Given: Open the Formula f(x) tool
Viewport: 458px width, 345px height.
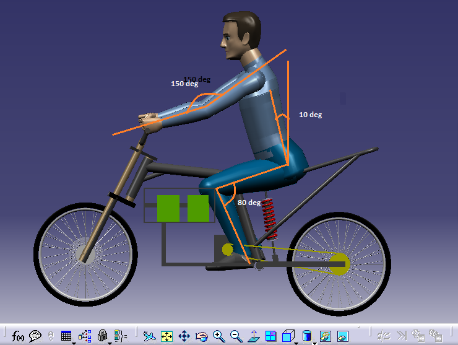Looking at the screenshot, I should pos(18,336).
